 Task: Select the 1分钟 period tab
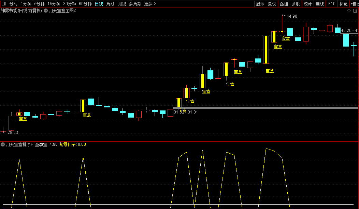pos(26,4)
